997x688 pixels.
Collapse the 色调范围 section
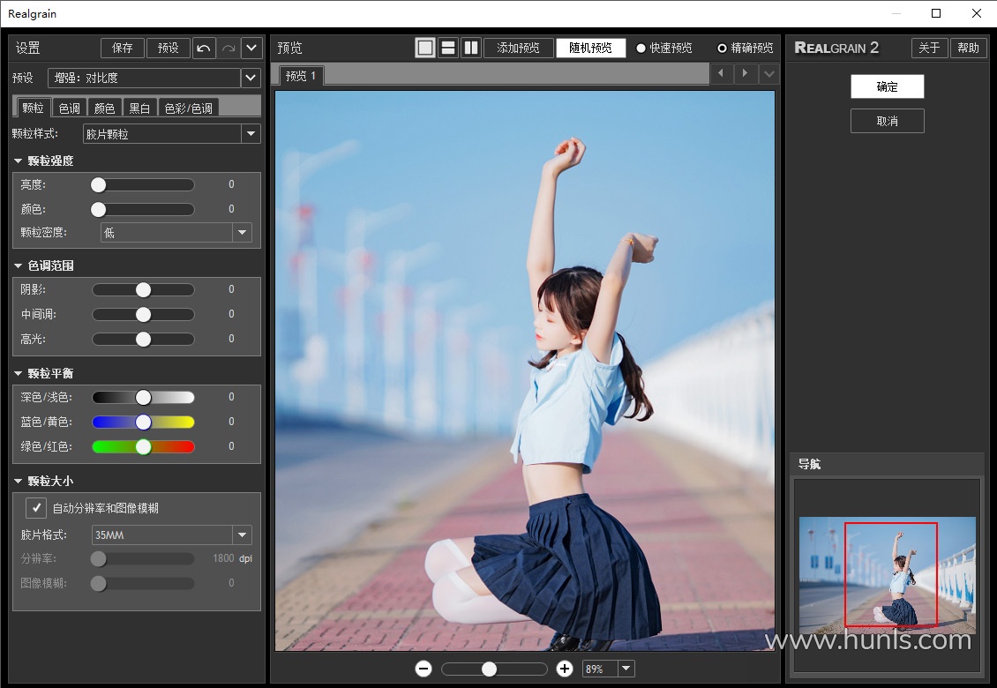pos(19,265)
